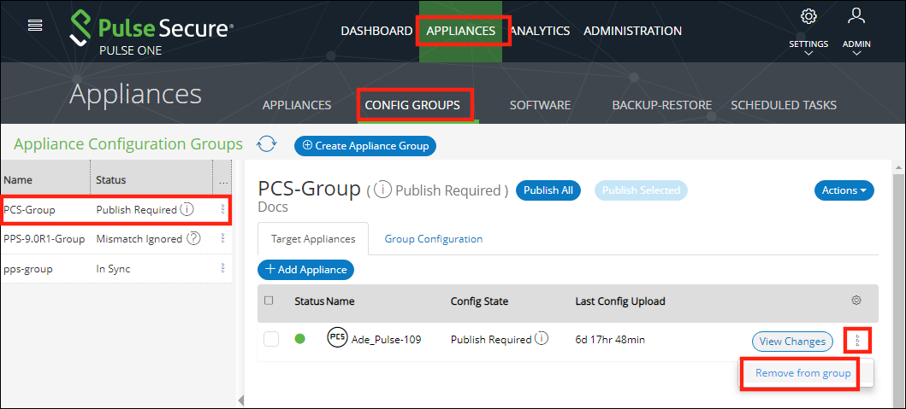The image size is (906, 409).
Task: Open three-dot menu for PCS-Group row
Action: pyautogui.click(x=223, y=209)
